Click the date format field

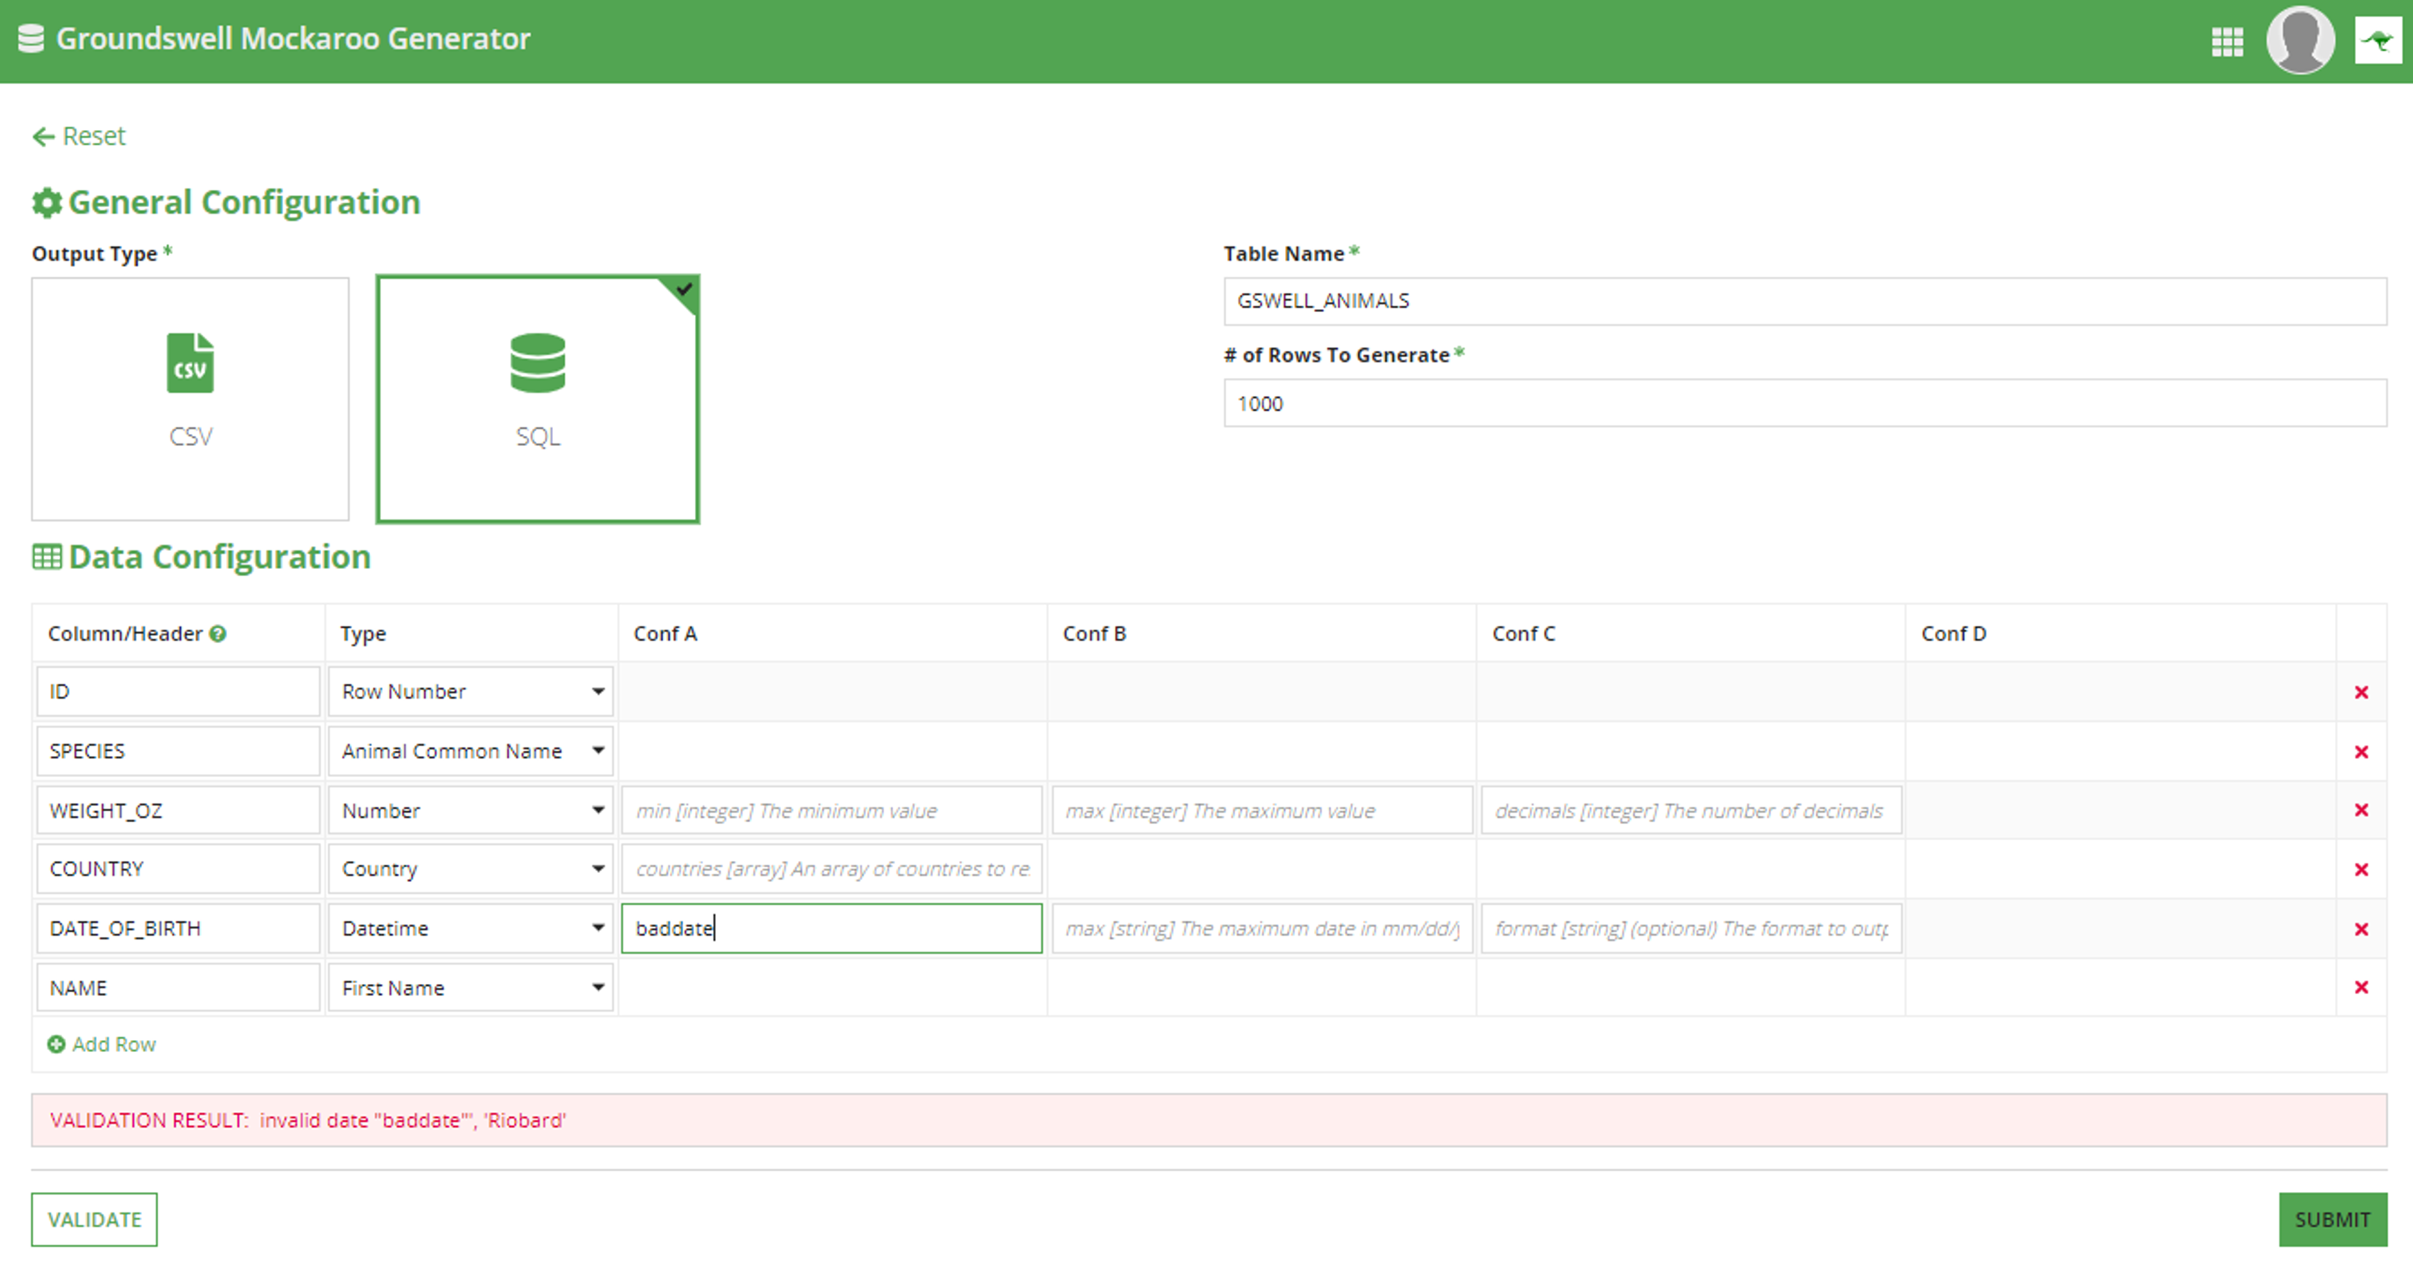pos(1692,928)
